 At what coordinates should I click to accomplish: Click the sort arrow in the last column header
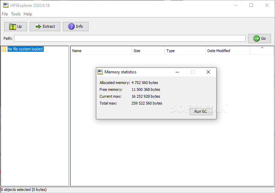262,48
